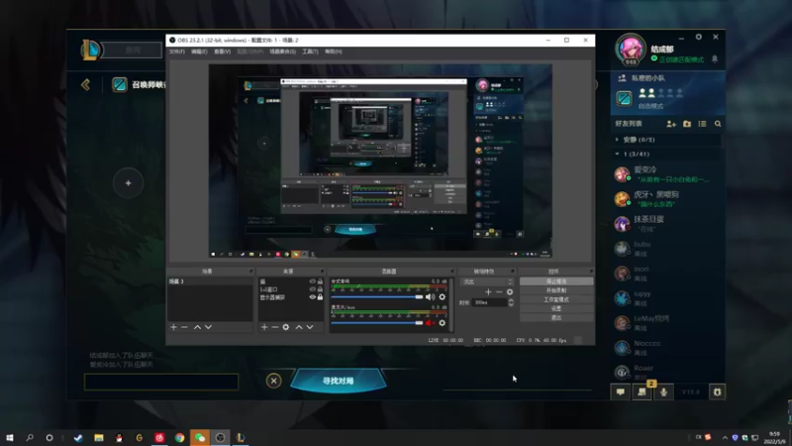Adjust the 麦克风/Aux volume slider

tap(377, 323)
